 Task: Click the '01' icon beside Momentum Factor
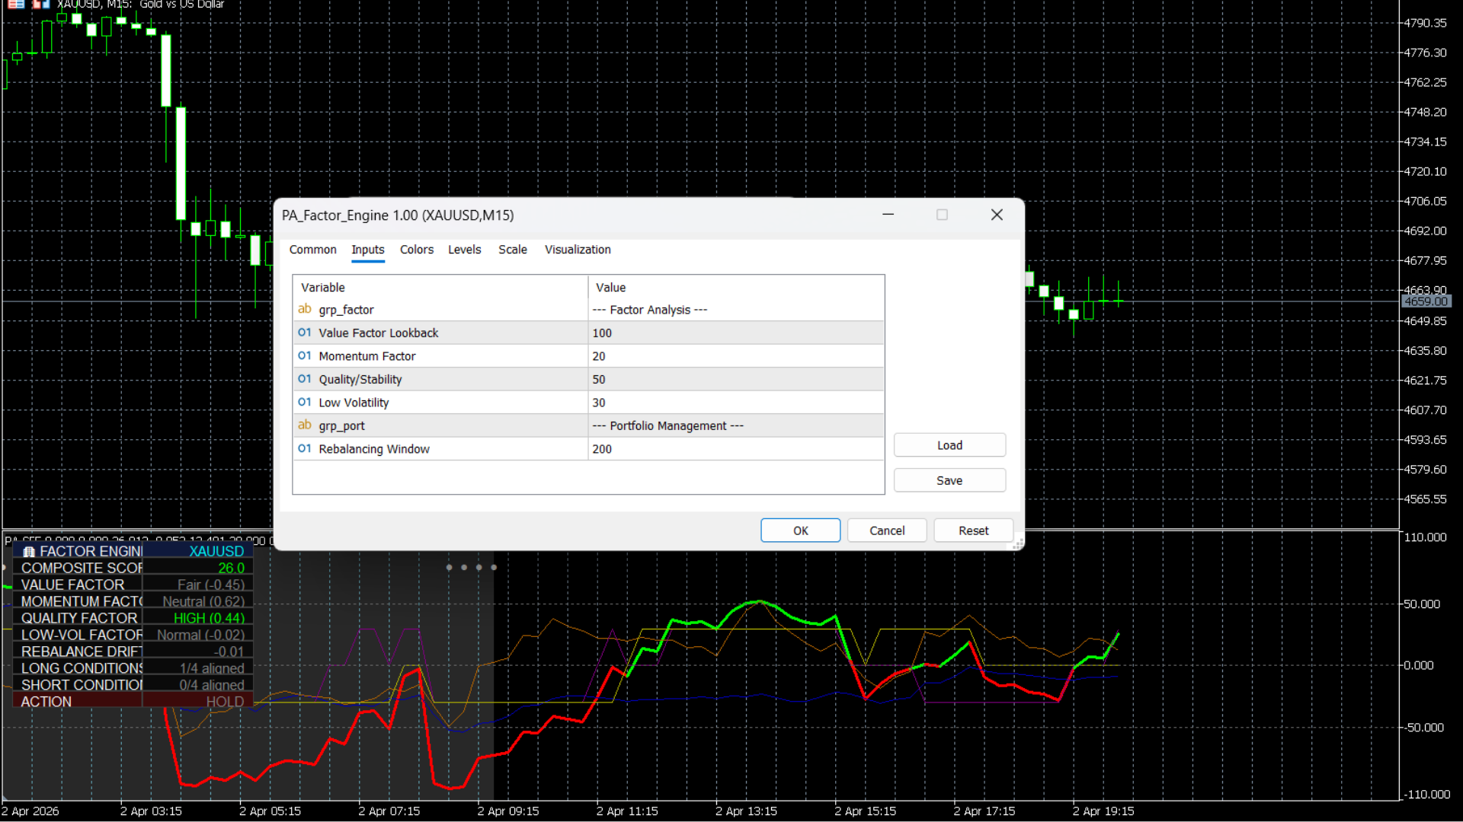click(304, 355)
